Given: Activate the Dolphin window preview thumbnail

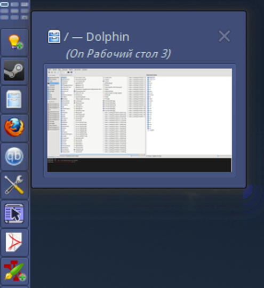Looking at the screenshot, I should click(x=139, y=121).
